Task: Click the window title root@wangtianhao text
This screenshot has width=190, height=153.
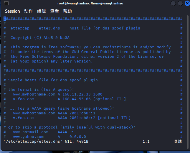Action: pos(90,3)
